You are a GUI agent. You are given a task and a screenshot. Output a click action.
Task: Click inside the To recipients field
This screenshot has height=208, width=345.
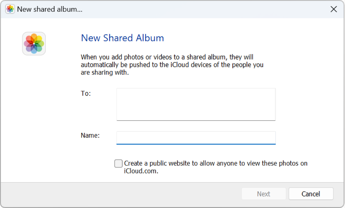(x=196, y=104)
